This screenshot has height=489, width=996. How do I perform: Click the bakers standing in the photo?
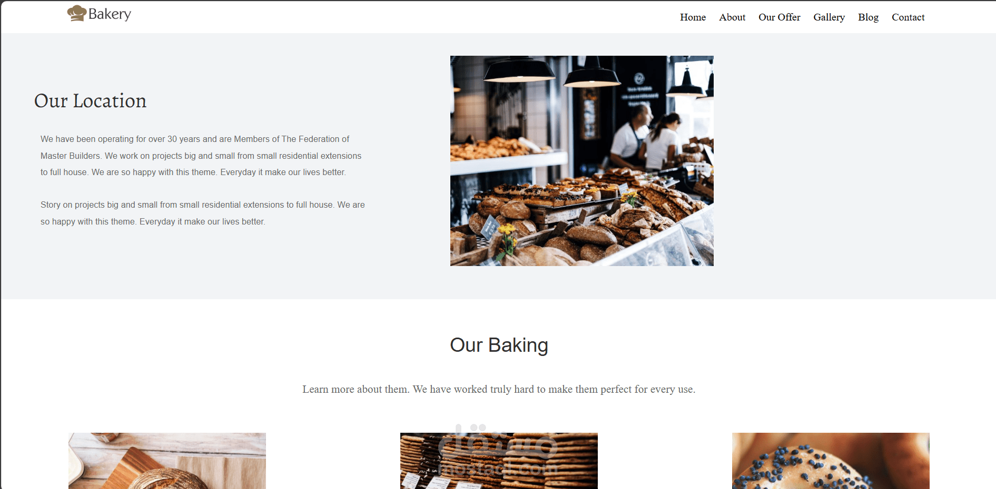click(649, 138)
